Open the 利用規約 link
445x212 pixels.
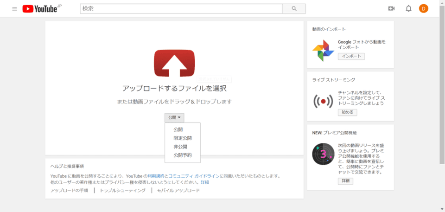coord(156,176)
